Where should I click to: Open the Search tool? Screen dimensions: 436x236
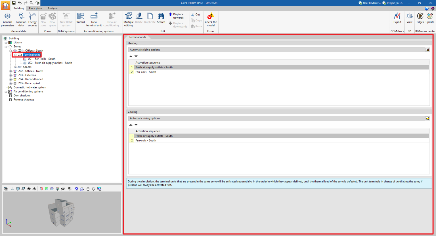[161, 19]
